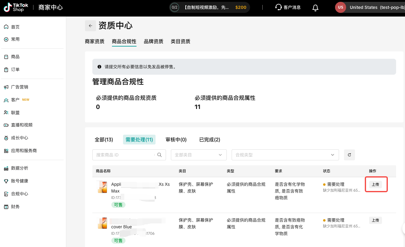Click 上传 for the first product

[375, 185]
